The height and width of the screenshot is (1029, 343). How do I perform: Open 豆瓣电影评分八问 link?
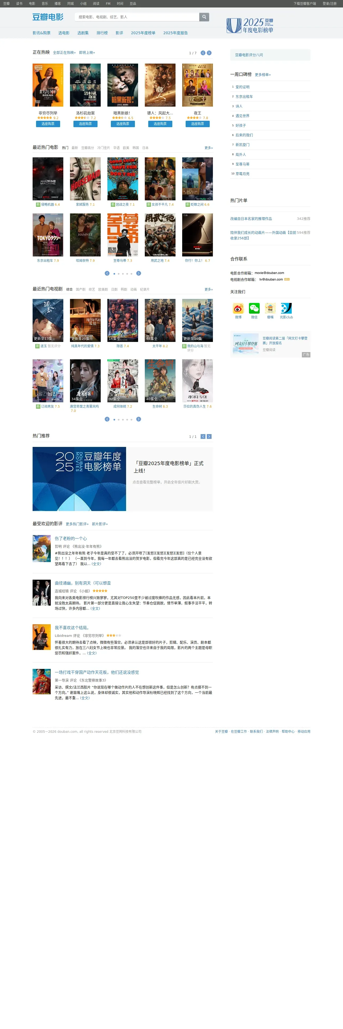[x=249, y=55]
